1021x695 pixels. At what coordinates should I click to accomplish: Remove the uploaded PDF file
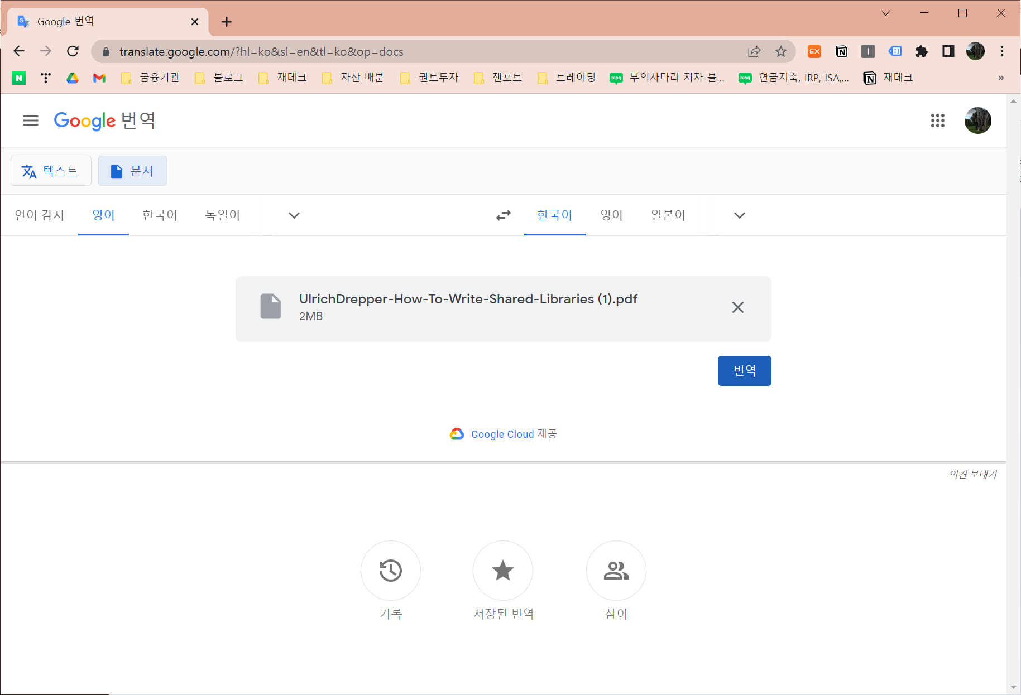(x=738, y=307)
